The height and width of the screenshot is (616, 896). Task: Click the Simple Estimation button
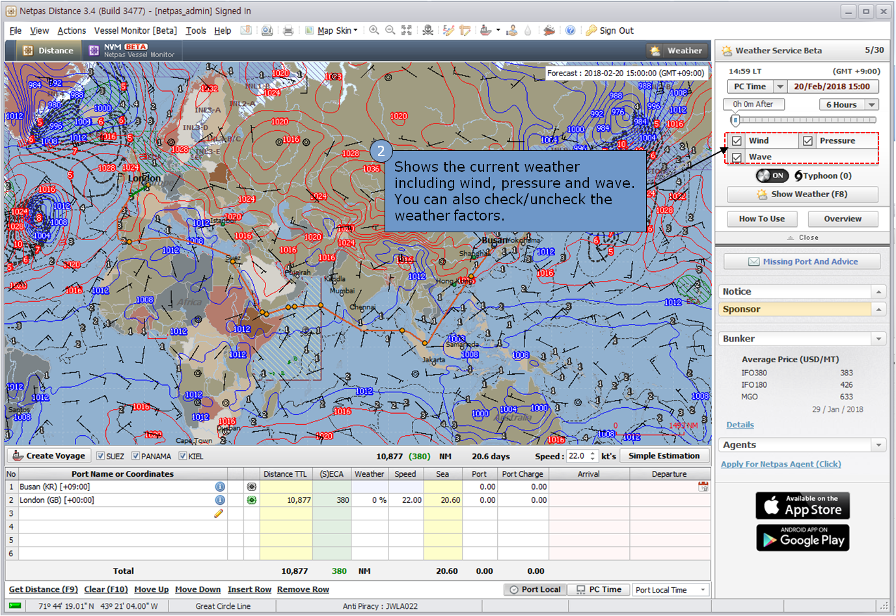[664, 456]
